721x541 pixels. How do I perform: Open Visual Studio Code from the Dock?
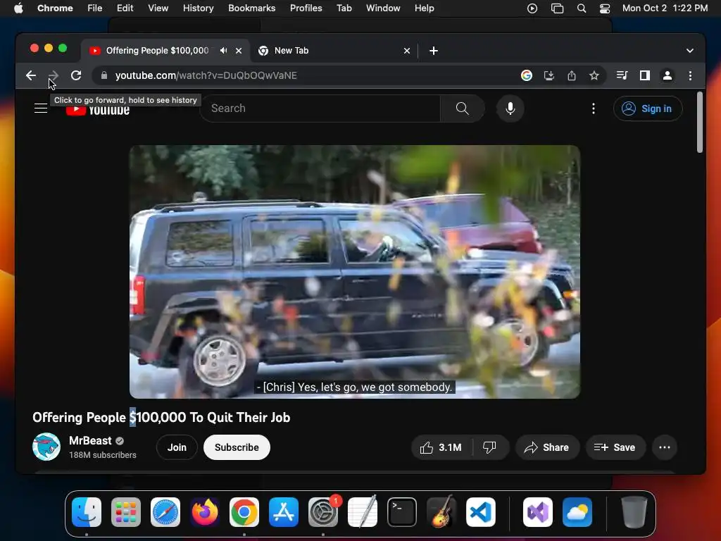point(481,512)
